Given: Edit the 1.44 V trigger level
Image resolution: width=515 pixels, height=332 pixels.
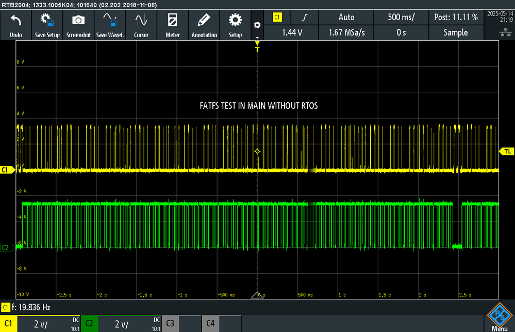Looking at the screenshot, I should (291, 33).
